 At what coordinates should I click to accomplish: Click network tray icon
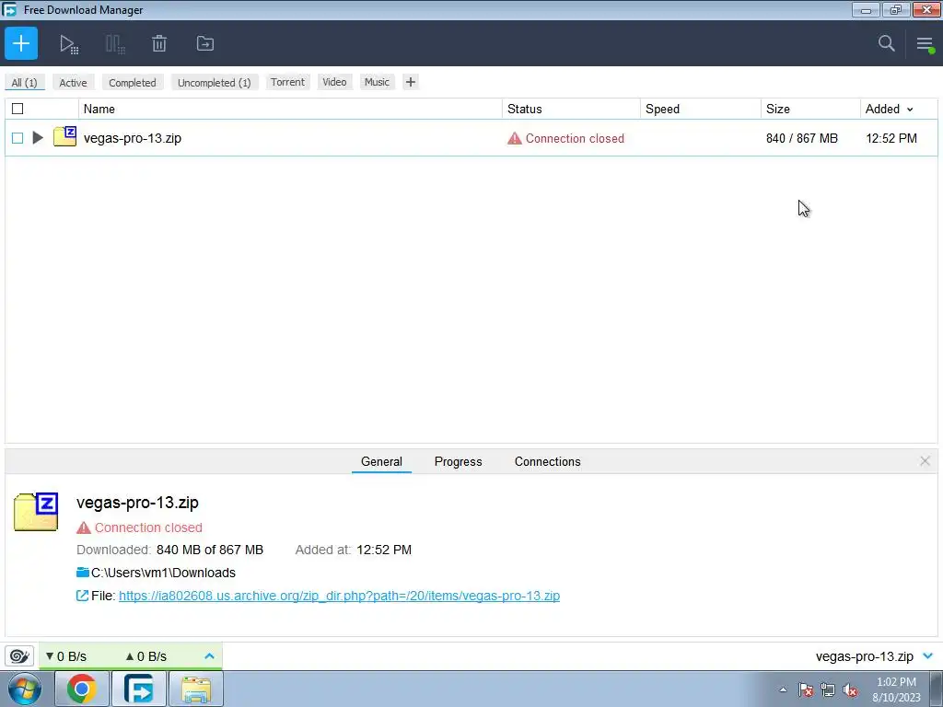828,690
